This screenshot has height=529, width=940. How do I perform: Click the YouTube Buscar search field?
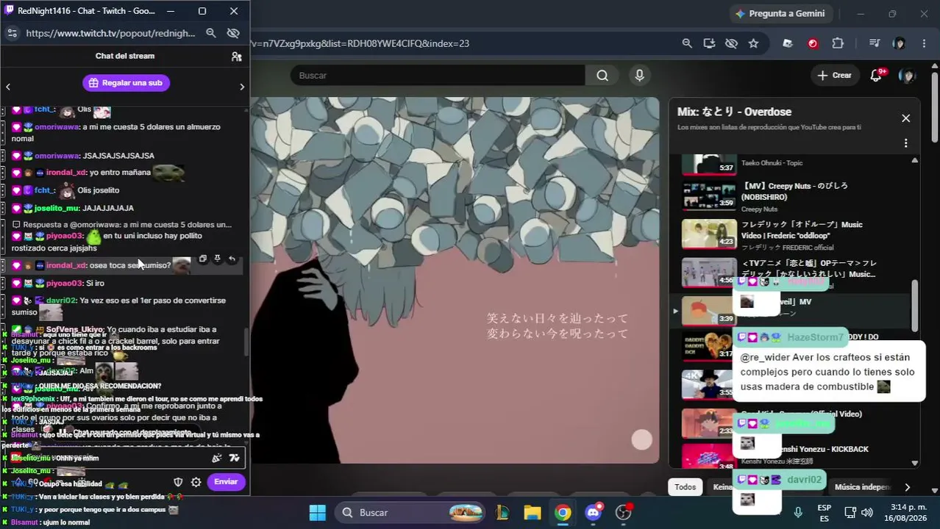click(438, 75)
